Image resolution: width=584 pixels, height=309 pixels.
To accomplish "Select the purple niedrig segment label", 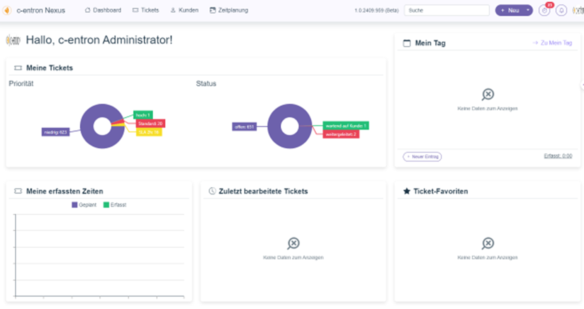I will point(55,132).
